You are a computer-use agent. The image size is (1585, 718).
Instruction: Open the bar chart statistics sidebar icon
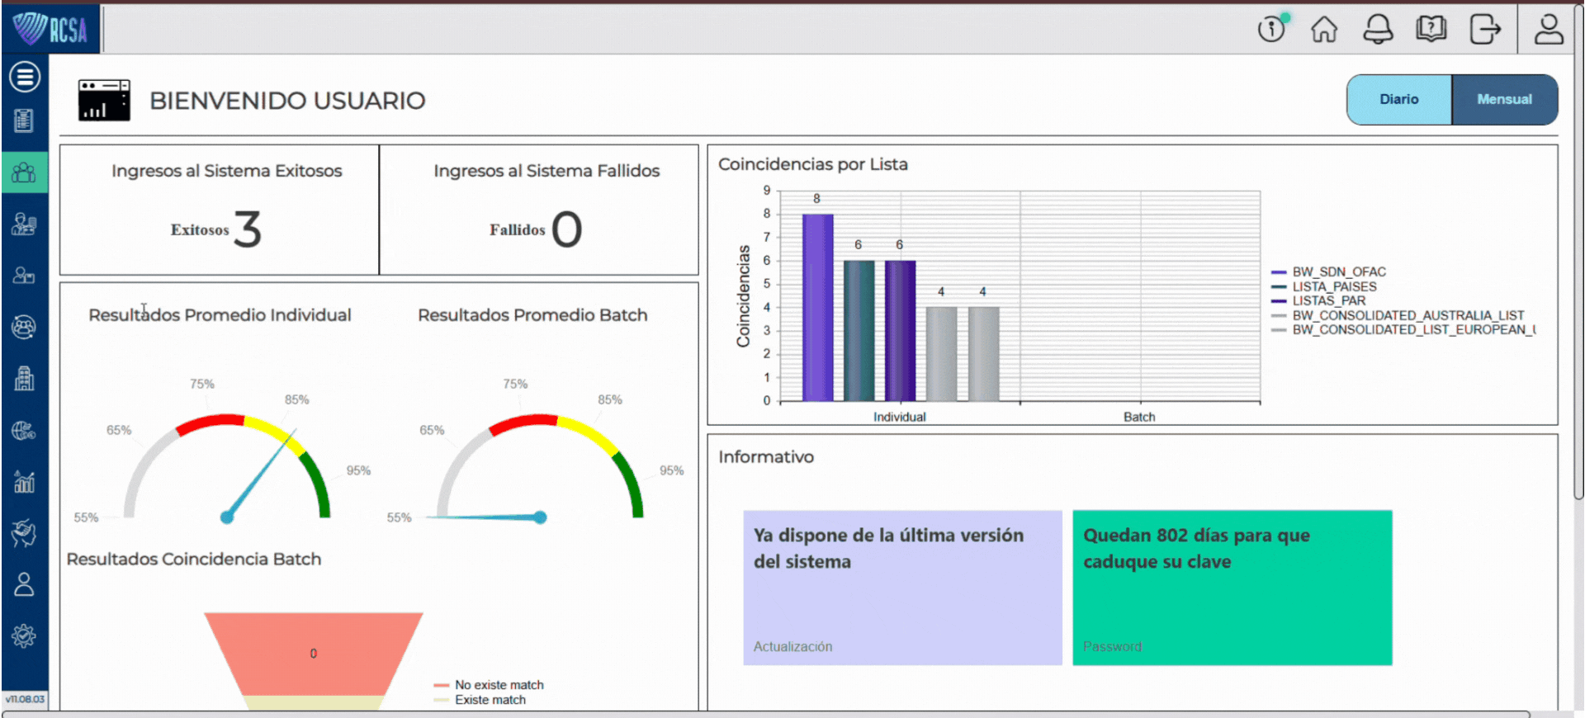pos(24,481)
